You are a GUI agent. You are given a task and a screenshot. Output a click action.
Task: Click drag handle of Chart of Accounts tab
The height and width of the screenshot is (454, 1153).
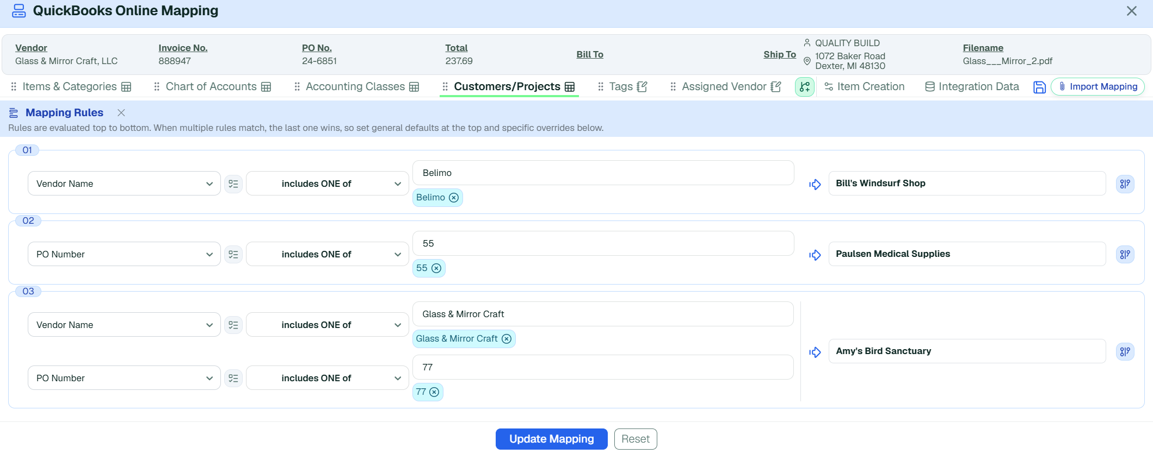157,87
